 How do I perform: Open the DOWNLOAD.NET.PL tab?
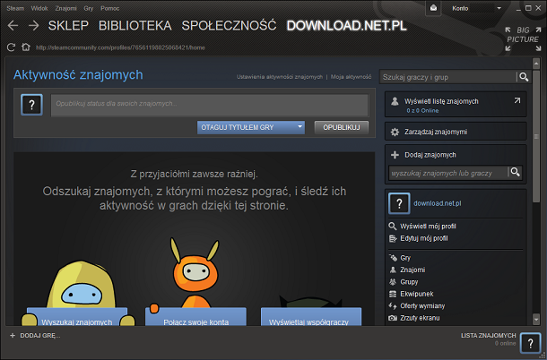point(347,25)
